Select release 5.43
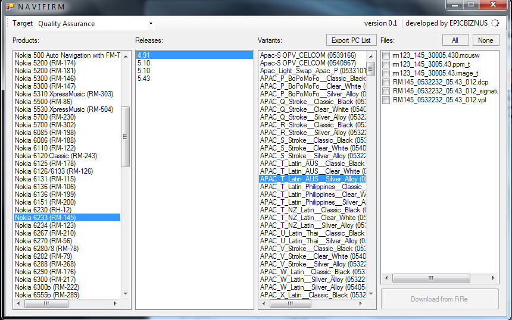 pos(195,79)
